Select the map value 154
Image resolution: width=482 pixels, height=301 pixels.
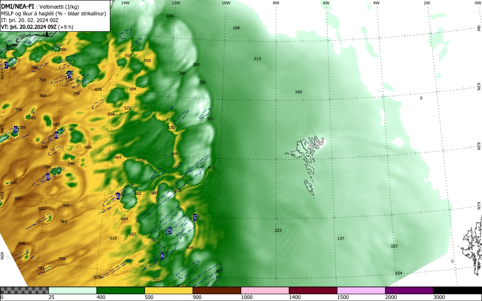(x=399, y=273)
